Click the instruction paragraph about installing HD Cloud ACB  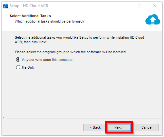pos(79,40)
